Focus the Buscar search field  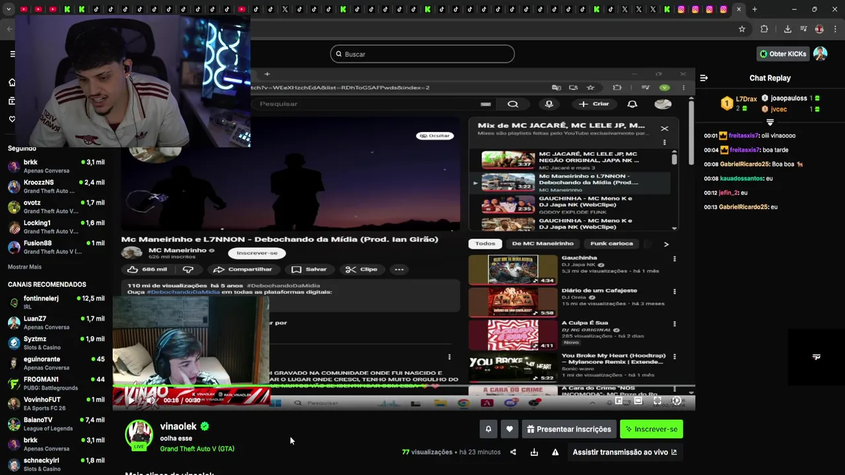pos(422,54)
